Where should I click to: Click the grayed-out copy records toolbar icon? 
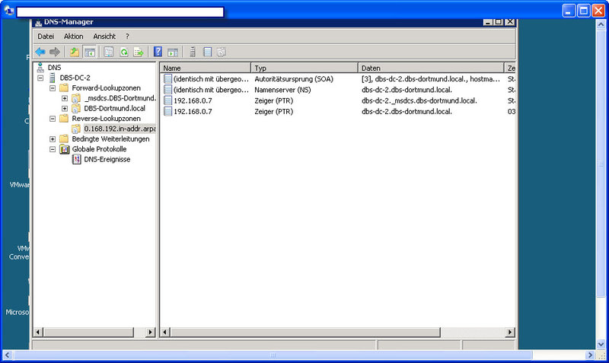pyautogui.click(x=222, y=52)
